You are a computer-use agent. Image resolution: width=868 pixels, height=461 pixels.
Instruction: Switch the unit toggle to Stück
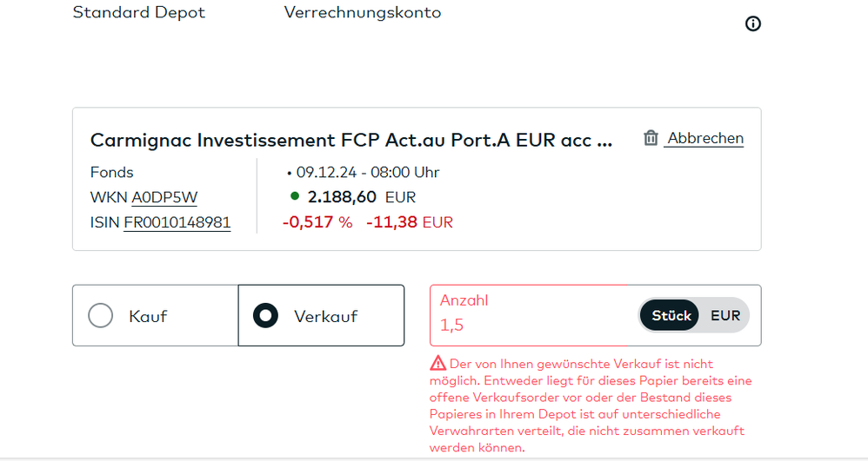(x=671, y=315)
